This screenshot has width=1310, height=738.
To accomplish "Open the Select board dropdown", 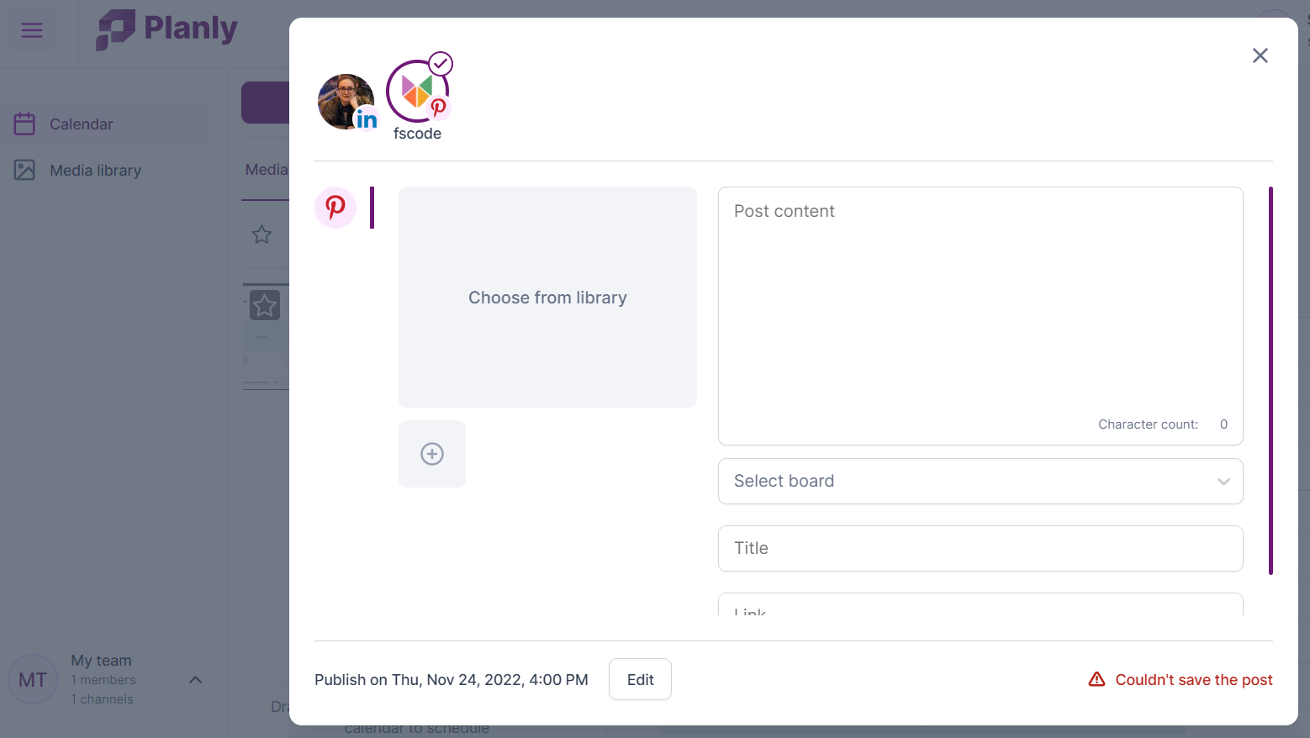I will point(980,482).
